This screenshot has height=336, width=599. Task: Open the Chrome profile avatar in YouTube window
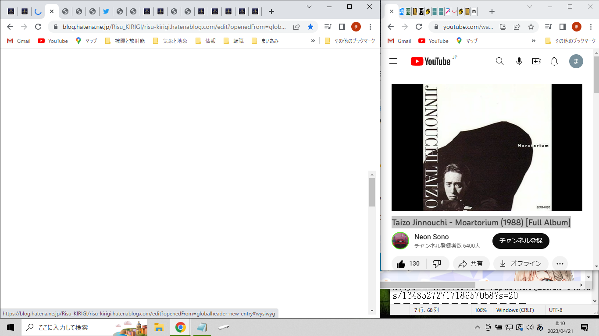coord(576,27)
